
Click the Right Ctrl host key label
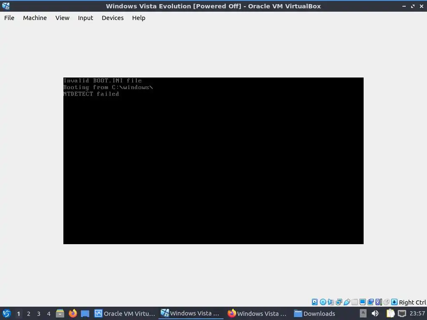click(x=412, y=302)
